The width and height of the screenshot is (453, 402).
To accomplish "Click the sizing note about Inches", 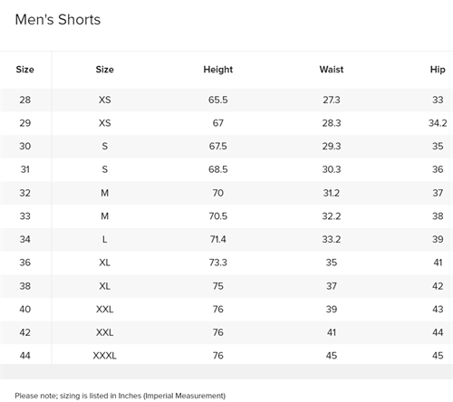I will pos(120,396).
